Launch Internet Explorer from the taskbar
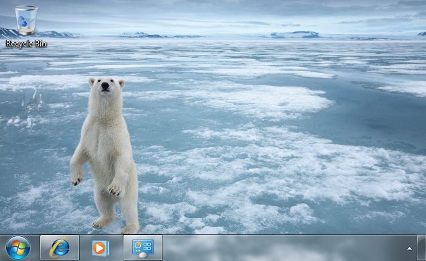This screenshot has width=426, height=261. click(x=60, y=248)
